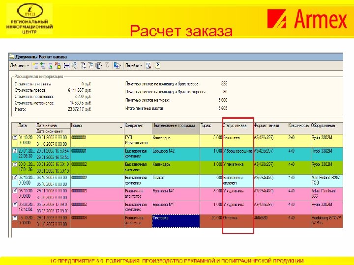Select the highlighted Листовка cell

176,221
